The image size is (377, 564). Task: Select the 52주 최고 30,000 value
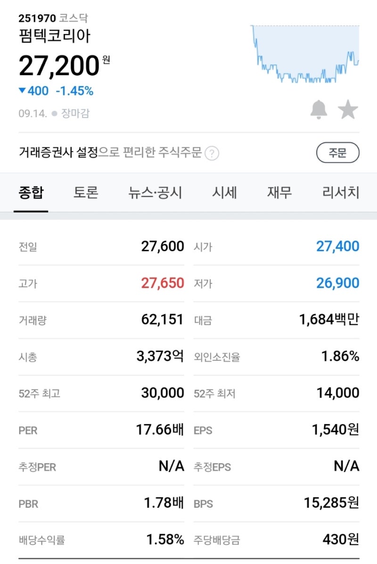(x=163, y=393)
